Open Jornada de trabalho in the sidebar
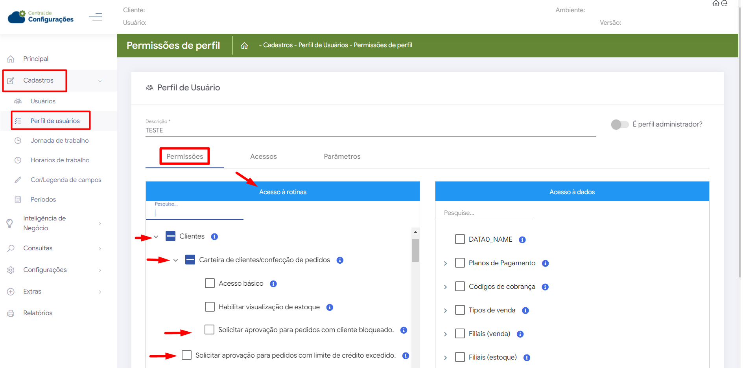743x369 pixels. pyautogui.click(x=59, y=140)
